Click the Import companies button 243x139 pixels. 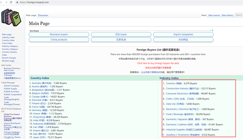(x=183, y=34)
